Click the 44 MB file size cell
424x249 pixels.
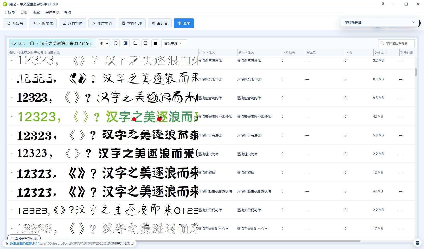click(378, 191)
